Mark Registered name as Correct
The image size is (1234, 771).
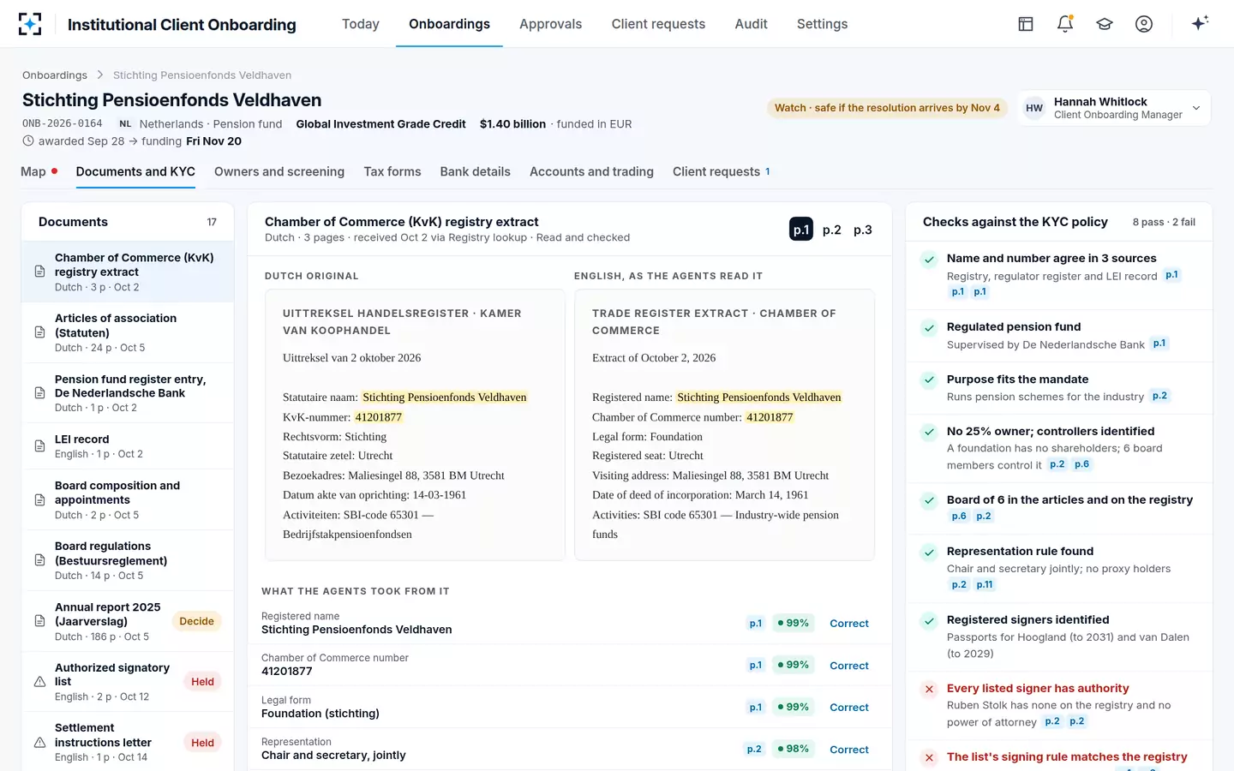pyautogui.click(x=849, y=624)
